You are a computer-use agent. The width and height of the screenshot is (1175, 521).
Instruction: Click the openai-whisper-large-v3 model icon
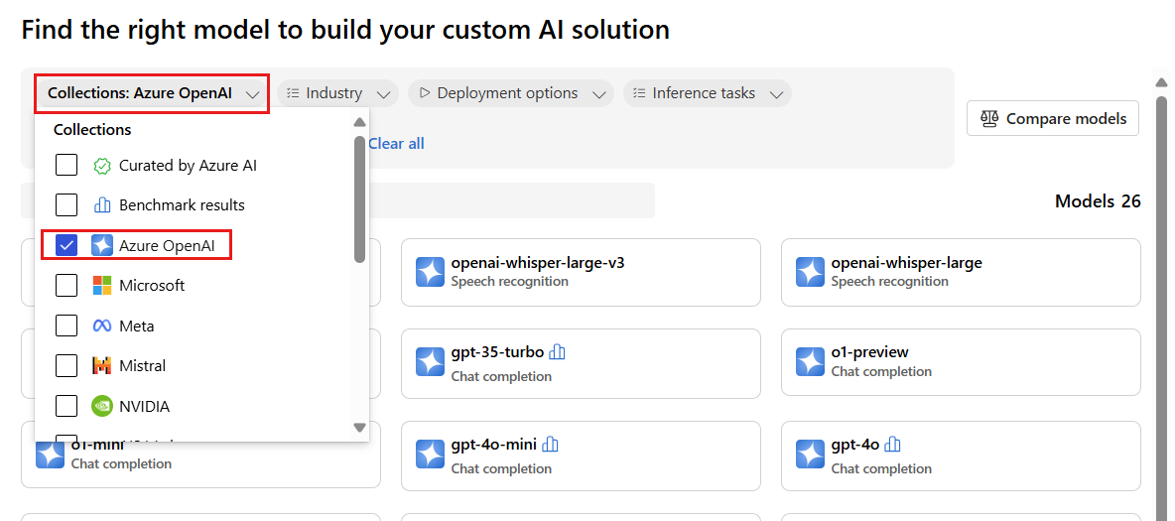click(430, 272)
